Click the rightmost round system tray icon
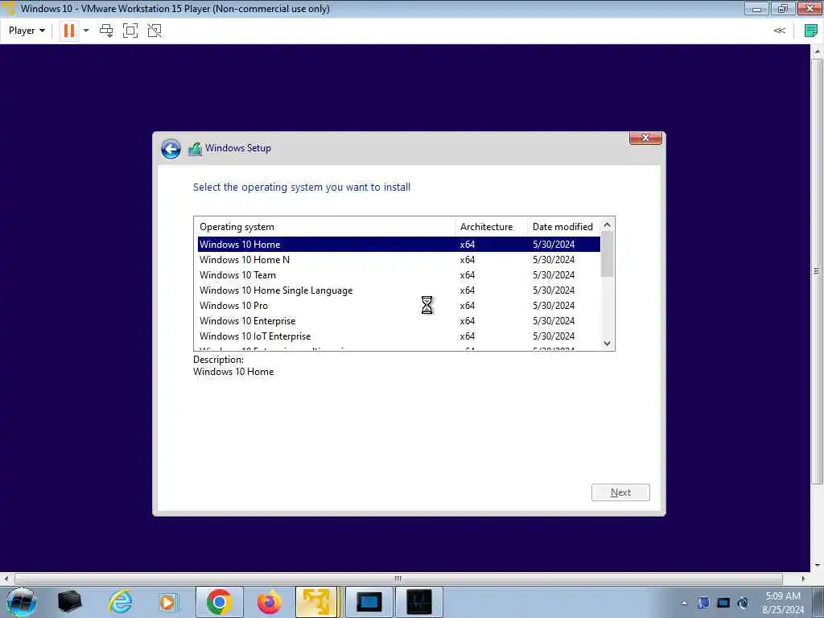The width and height of the screenshot is (824, 618). pos(743,603)
